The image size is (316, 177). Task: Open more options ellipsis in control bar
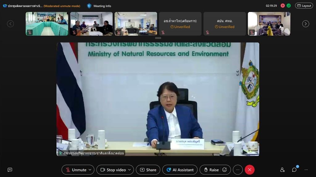click(x=238, y=170)
